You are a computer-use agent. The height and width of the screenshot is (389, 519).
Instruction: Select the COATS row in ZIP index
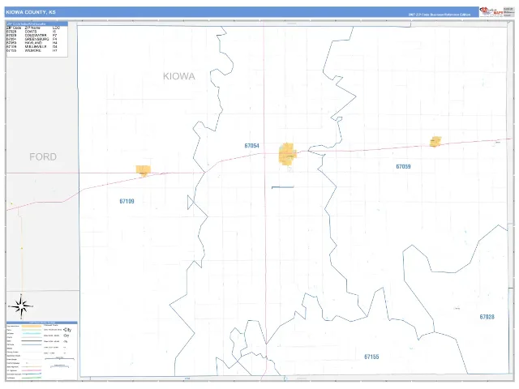(32, 32)
